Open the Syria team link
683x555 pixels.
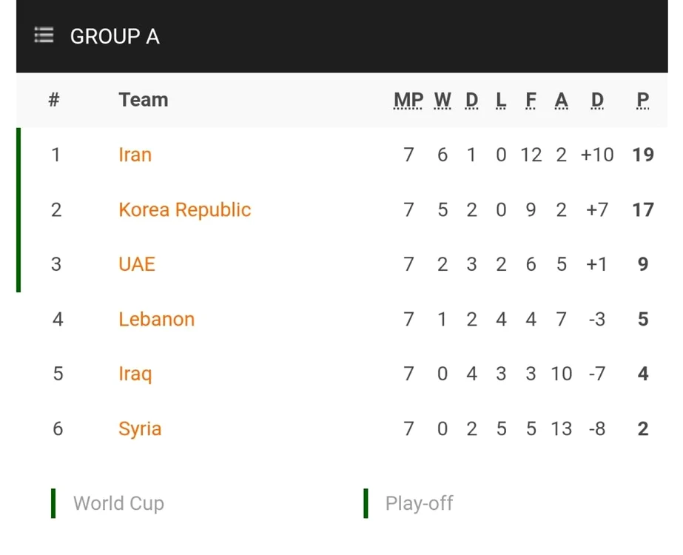tap(140, 429)
